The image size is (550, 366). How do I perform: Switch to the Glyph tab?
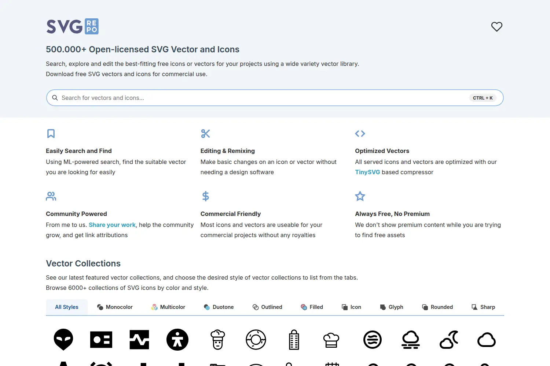pos(392,307)
